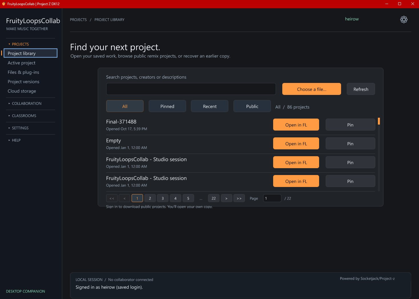Click the heirow username

tap(352, 19)
